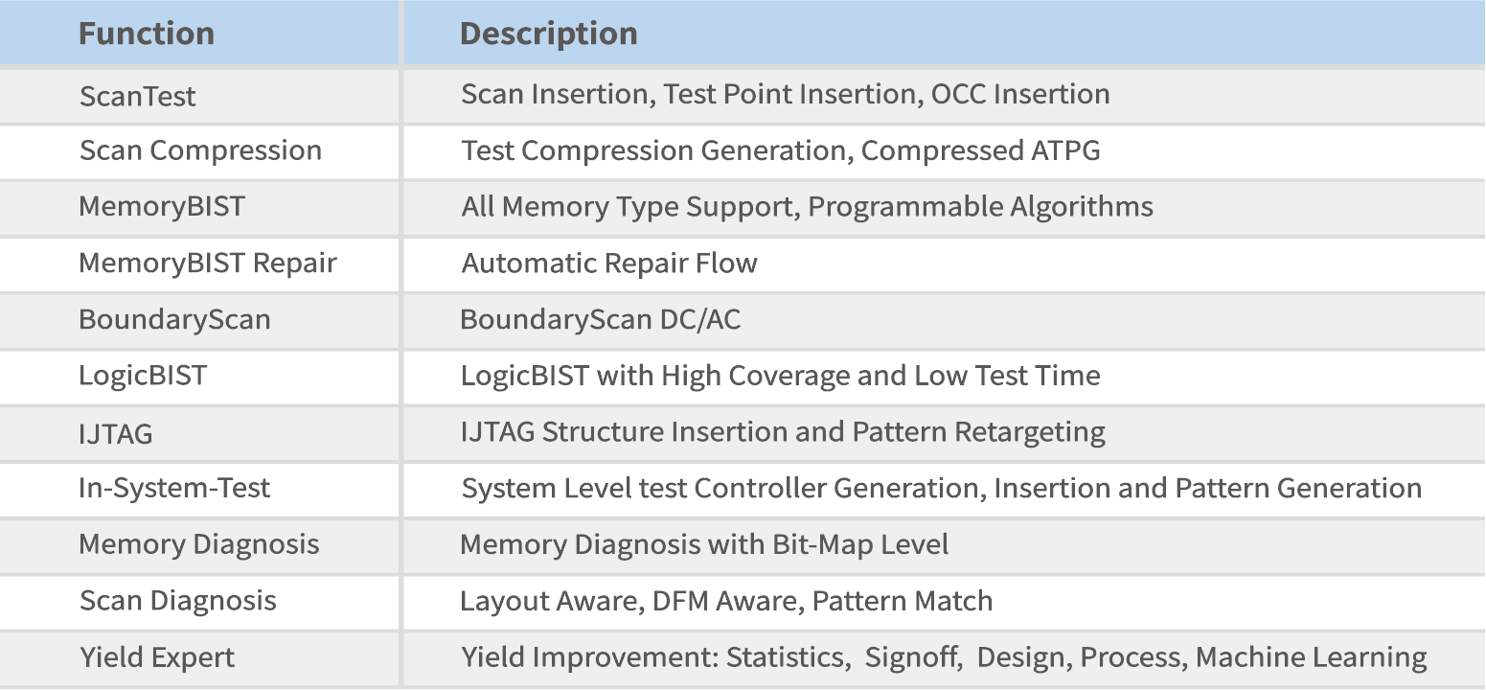Image resolution: width=1486 pixels, height=690 pixels.
Task: Select the MemoryBIST Repair entry
Action: coord(208,264)
